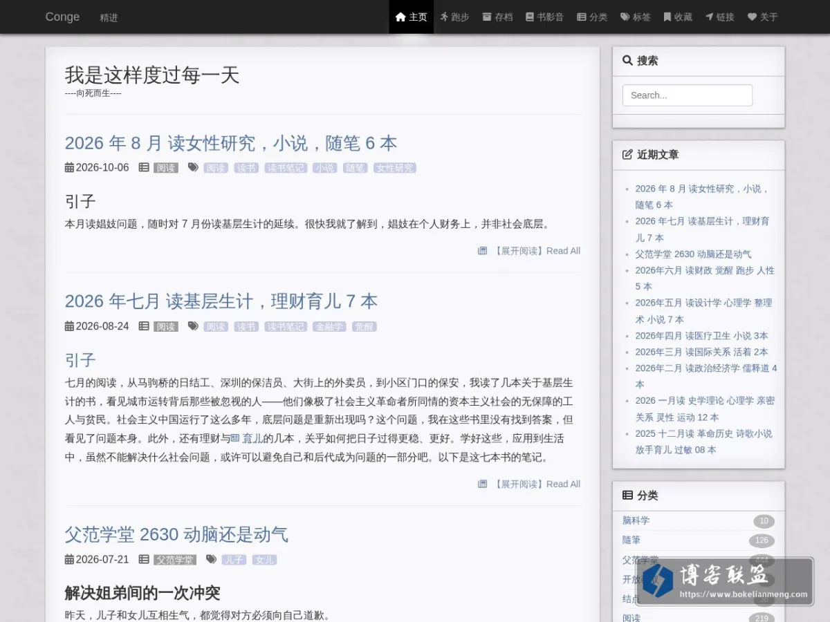The height and width of the screenshot is (622, 830).
Task: Click the book icon beside 书影音
Action: [x=530, y=17]
